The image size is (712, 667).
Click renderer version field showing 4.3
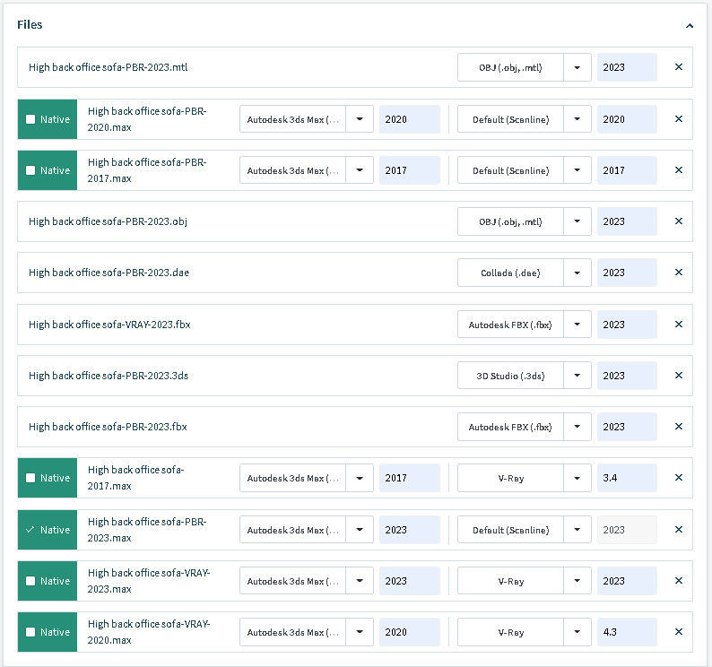pyautogui.click(x=626, y=632)
